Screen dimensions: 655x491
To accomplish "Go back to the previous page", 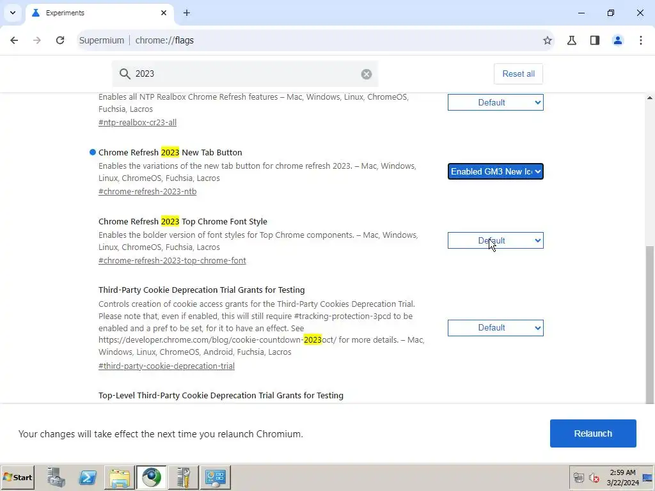I will click(x=14, y=40).
